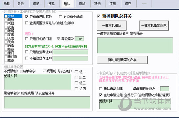Screen dimensions: 179x118
Task: Check the 无门派 checkbox
Action: click(x=6, y=57)
